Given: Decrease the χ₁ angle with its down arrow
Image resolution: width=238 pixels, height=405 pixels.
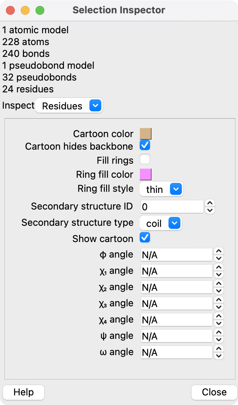Looking at the screenshot, I should pyautogui.click(x=219, y=275).
